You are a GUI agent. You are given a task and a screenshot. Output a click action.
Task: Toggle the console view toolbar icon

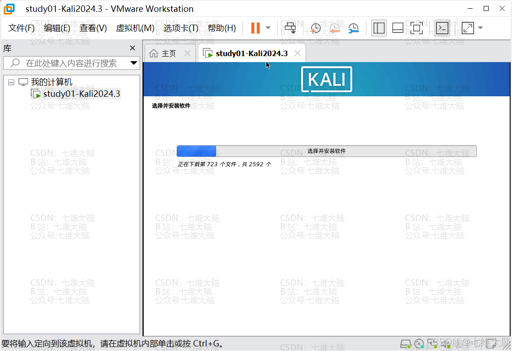(442, 28)
